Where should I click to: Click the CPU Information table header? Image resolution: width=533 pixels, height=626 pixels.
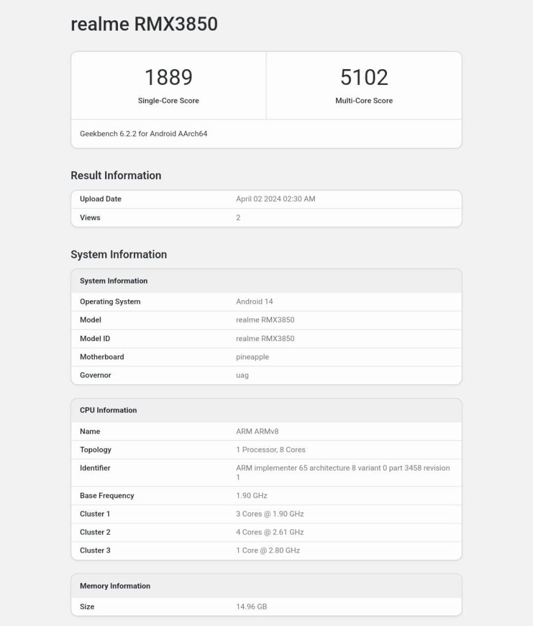point(108,410)
